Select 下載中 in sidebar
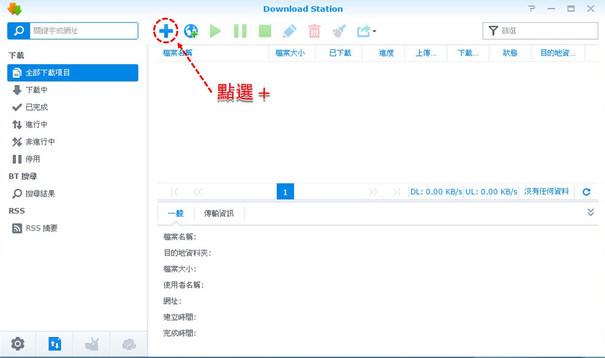The image size is (605, 358). (x=73, y=90)
